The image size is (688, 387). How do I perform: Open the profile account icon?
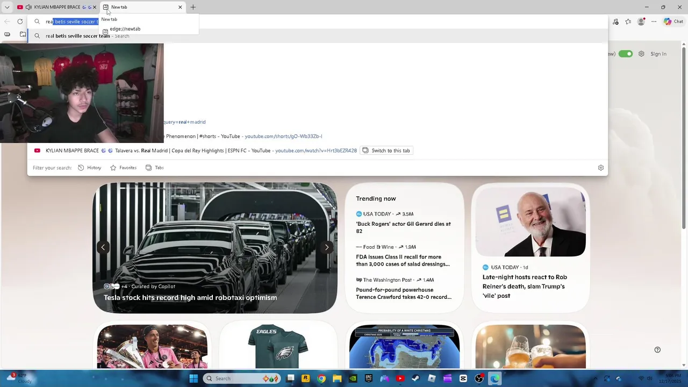(641, 21)
